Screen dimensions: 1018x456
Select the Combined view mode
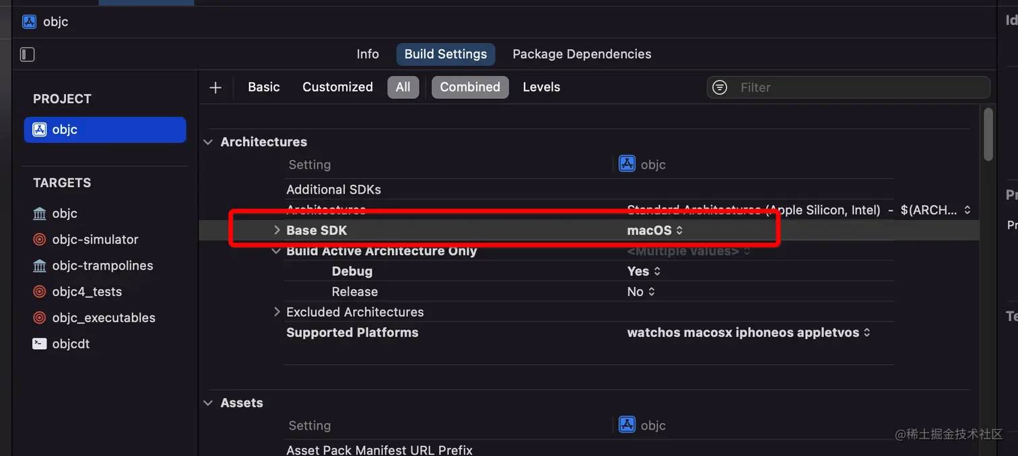[x=470, y=87]
